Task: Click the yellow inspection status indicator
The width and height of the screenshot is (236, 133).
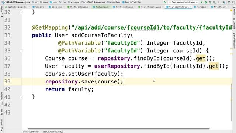Action: (231, 10)
